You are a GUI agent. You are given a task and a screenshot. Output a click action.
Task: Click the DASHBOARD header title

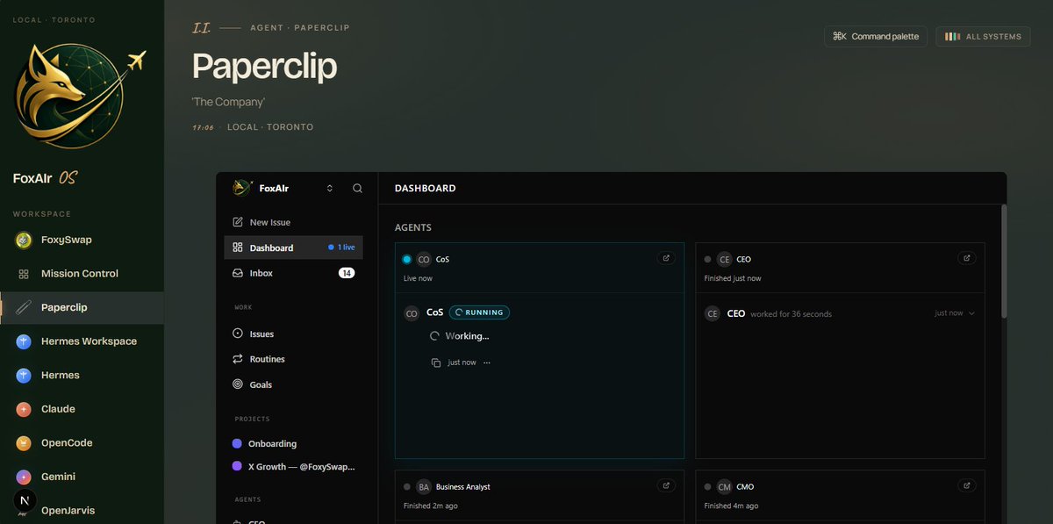point(425,188)
